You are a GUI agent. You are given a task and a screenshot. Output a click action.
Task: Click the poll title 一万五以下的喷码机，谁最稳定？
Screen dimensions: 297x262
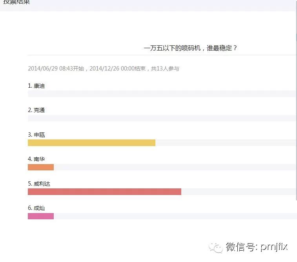191,48
